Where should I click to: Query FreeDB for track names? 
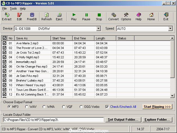click(x=32, y=17)
